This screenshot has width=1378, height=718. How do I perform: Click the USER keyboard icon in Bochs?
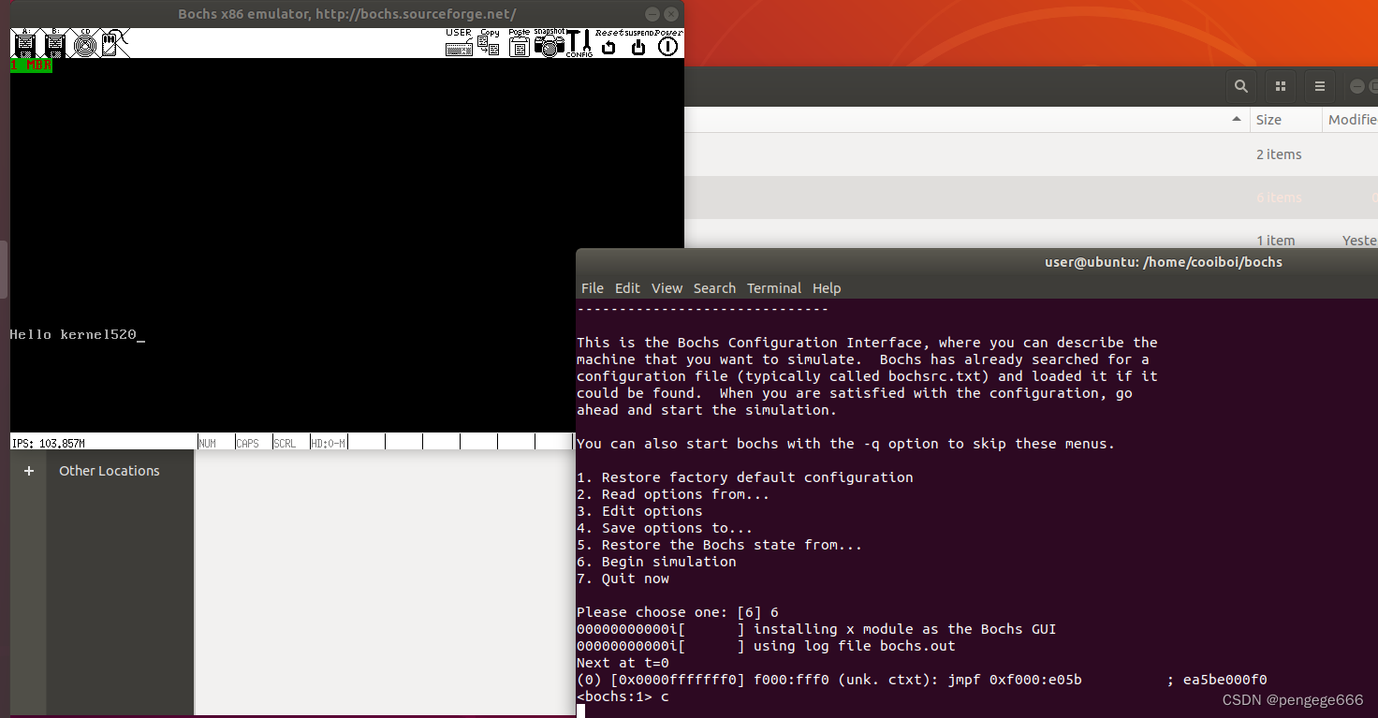click(459, 43)
